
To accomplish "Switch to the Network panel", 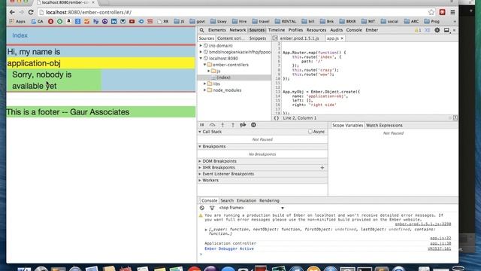I will point(237,30).
